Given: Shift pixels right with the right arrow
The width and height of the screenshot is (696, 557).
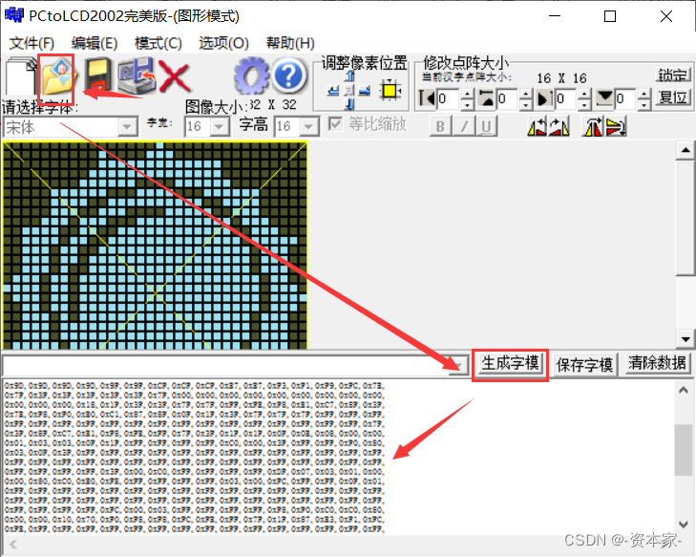Looking at the screenshot, I should pyautogui.click(x=365, y=91).
